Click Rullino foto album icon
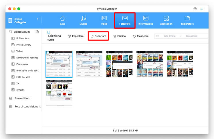Image resolution: width=214 pixels, height=139 pixels. [13, 38]
